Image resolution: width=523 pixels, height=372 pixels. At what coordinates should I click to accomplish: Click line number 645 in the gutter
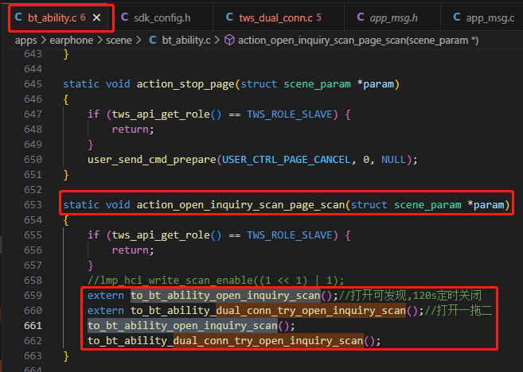coord(33,84)
